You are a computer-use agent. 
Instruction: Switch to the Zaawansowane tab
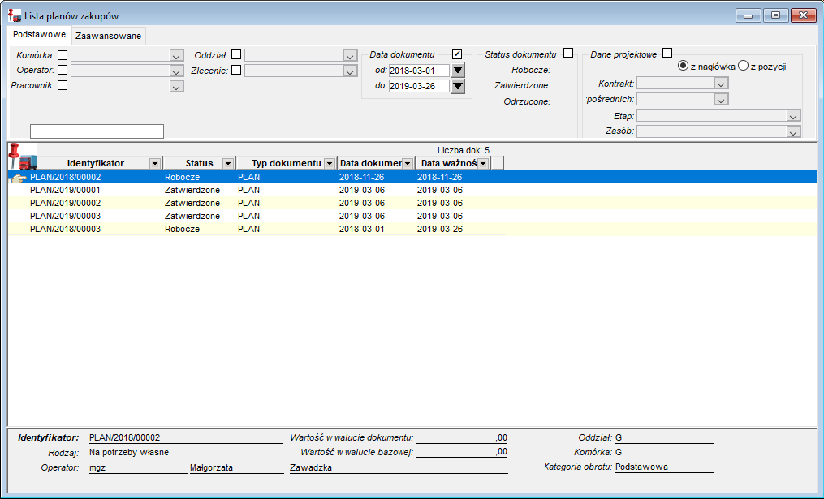coord(108,36)
